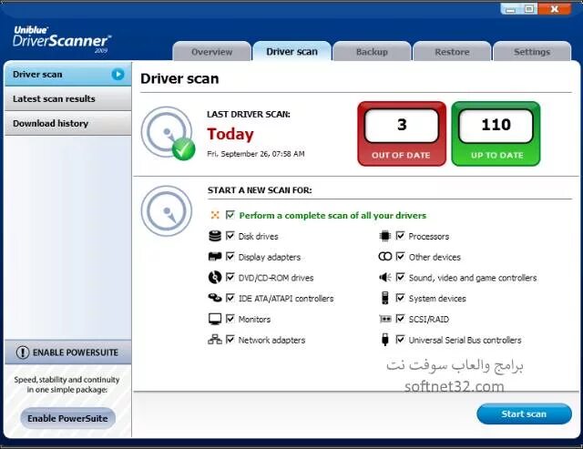The image size is (583, 449).
Task: Click the red 3 Out of Date box
Action: 402,134
